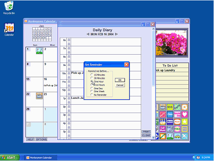Click Monkeymen Calendar taskbar button

[41, 158]
